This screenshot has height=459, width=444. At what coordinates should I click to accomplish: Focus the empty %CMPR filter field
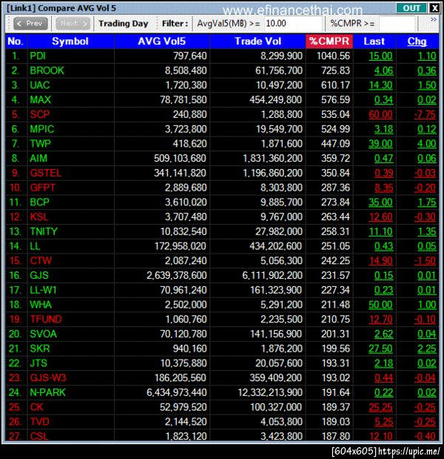[x=397, y=24]
